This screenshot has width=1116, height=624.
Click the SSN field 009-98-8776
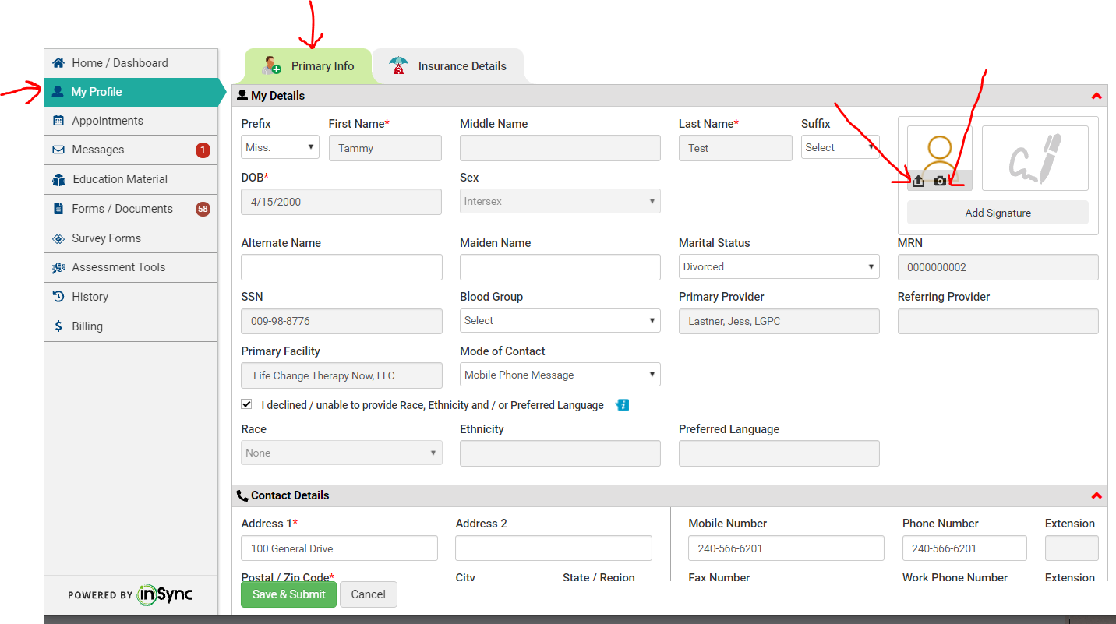[x=342, y=321]
